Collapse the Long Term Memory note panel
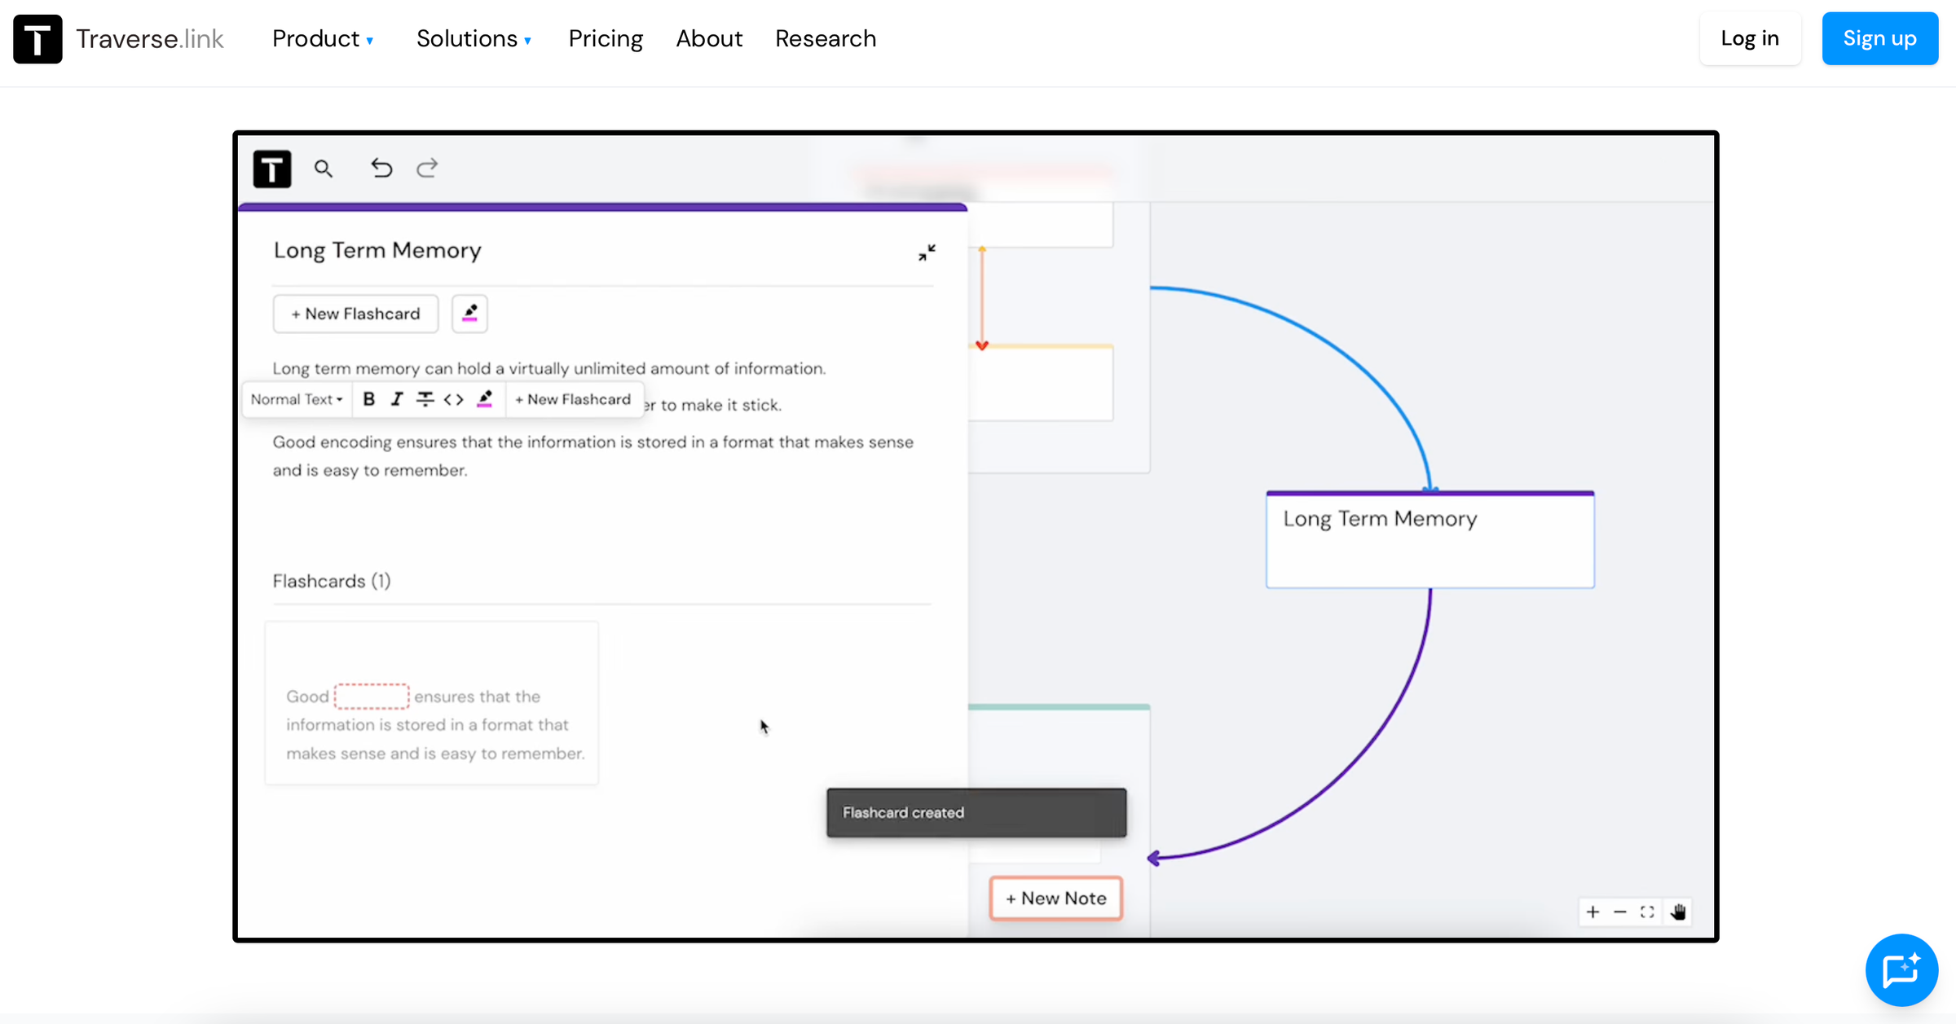Screen dimensions: 1956x1024 tap(927, 253)
